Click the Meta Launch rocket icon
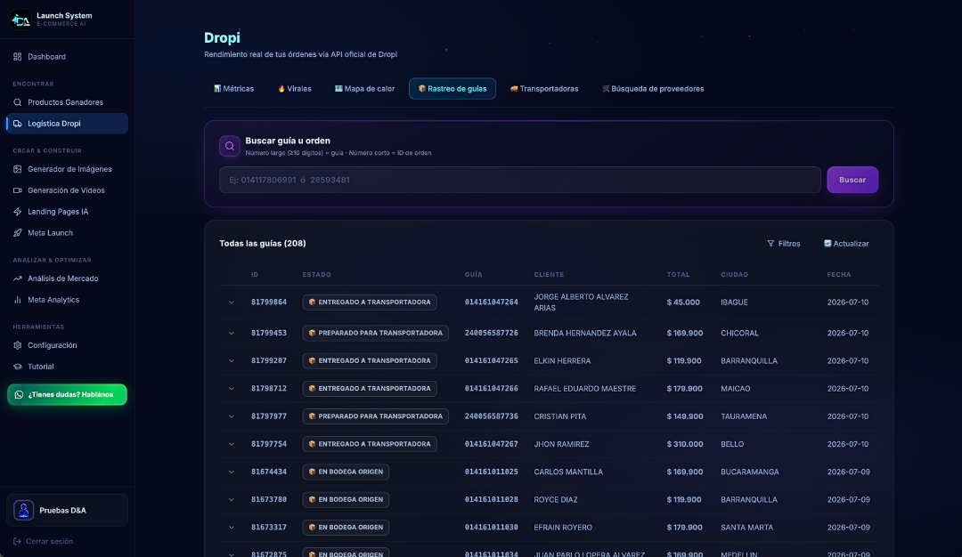Image resolution: width=962 pixels, height=557 pixels. pos(17,233)
